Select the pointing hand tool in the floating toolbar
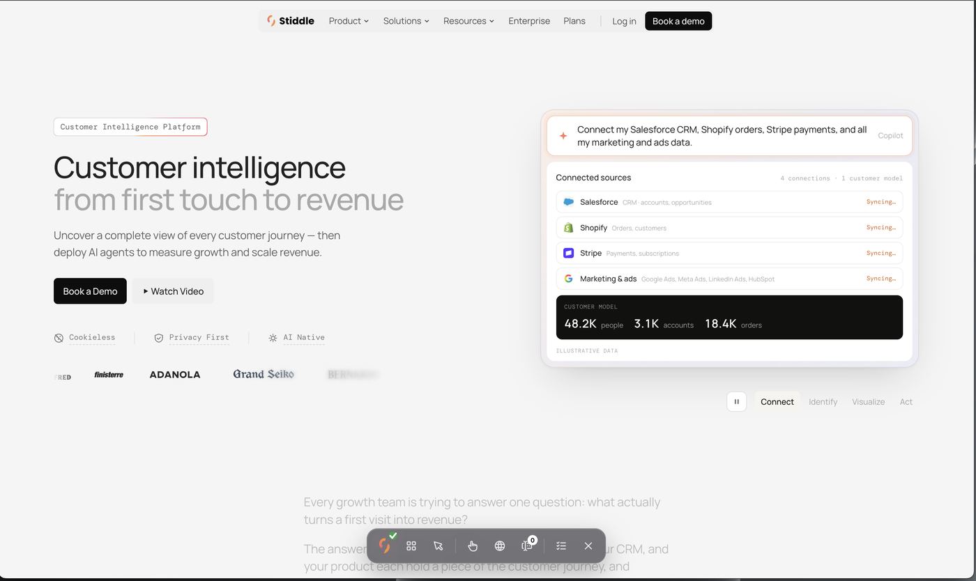976x581 pixels. (473, 546)
